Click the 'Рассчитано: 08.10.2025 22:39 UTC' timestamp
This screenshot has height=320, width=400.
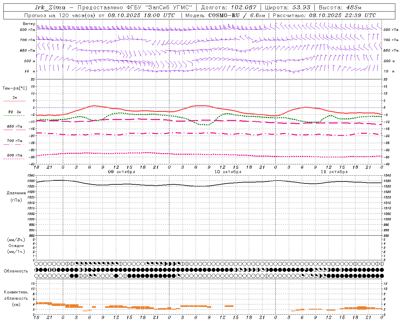[324, 15]
